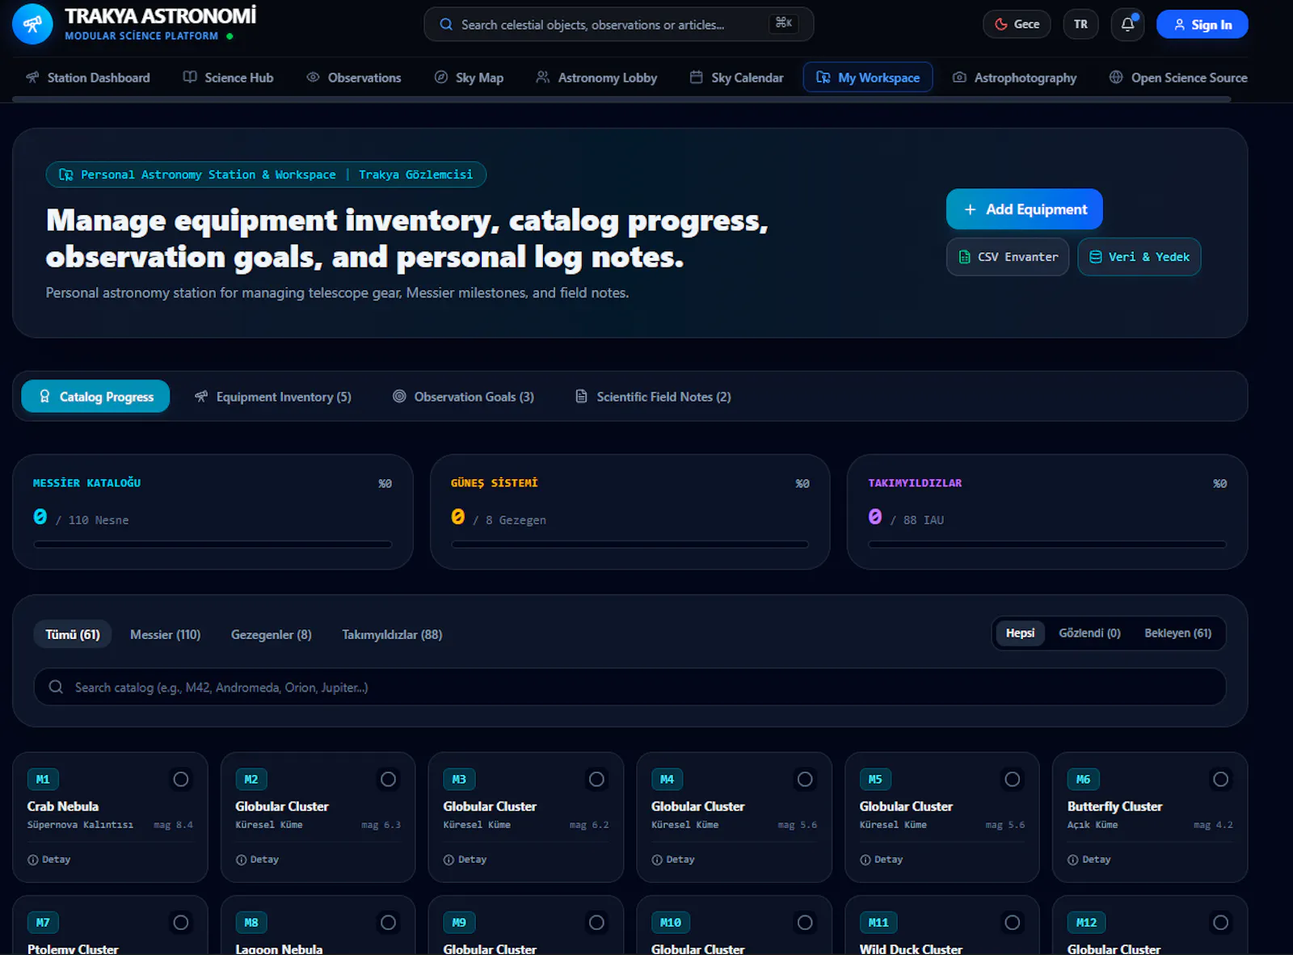Screen dimensions: 1293x955
Task: Select Gezegenler (8) filter
Action: click(272, 635)
